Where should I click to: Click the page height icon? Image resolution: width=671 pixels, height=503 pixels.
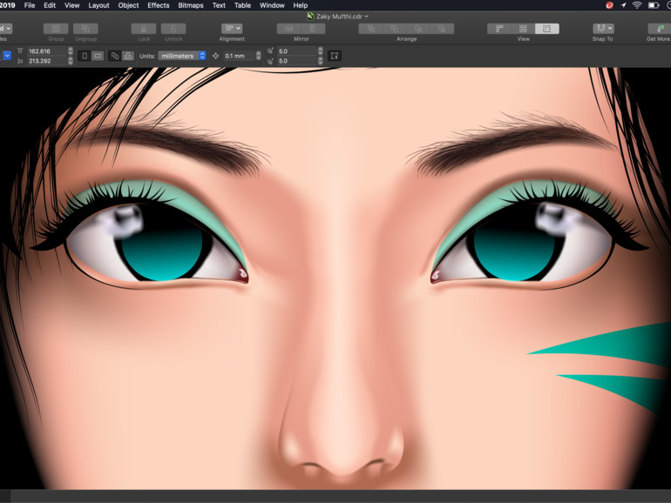20,61
